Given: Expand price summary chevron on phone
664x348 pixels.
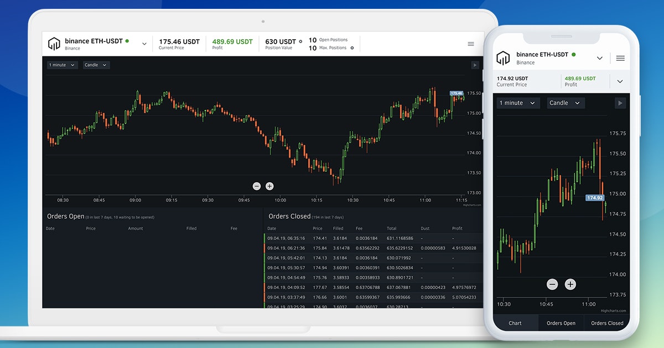Looking at the screenshot, I should (x=620, y=81).
